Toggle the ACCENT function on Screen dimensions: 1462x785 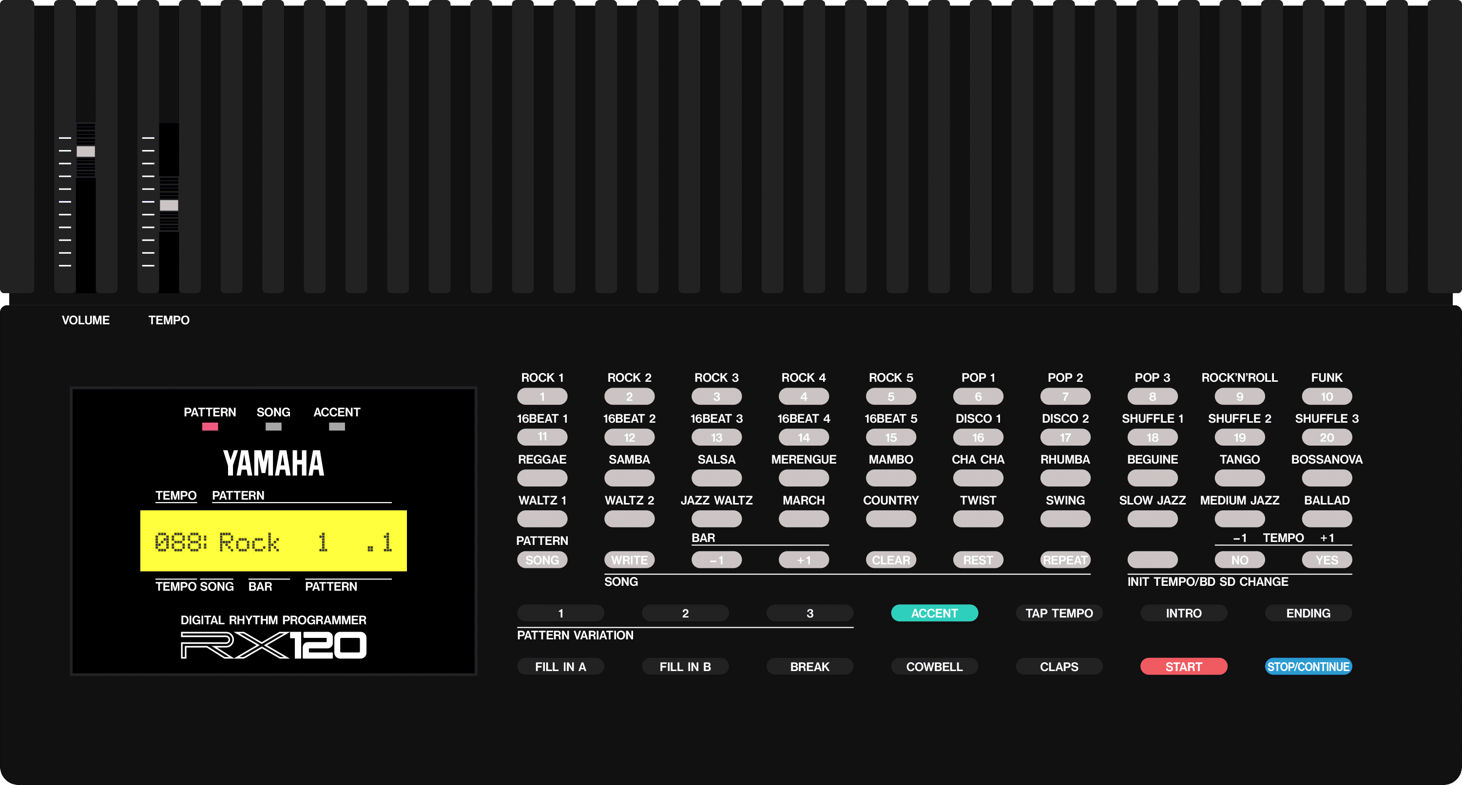pos(934,613)
